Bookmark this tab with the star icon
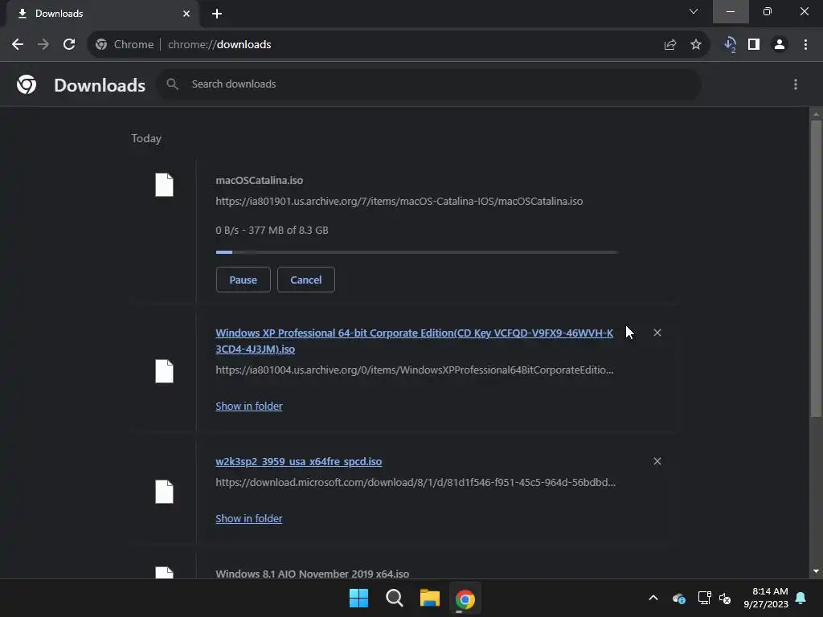Image resolution: width=823 pixels, height=617 pixels. coord(696,45)
